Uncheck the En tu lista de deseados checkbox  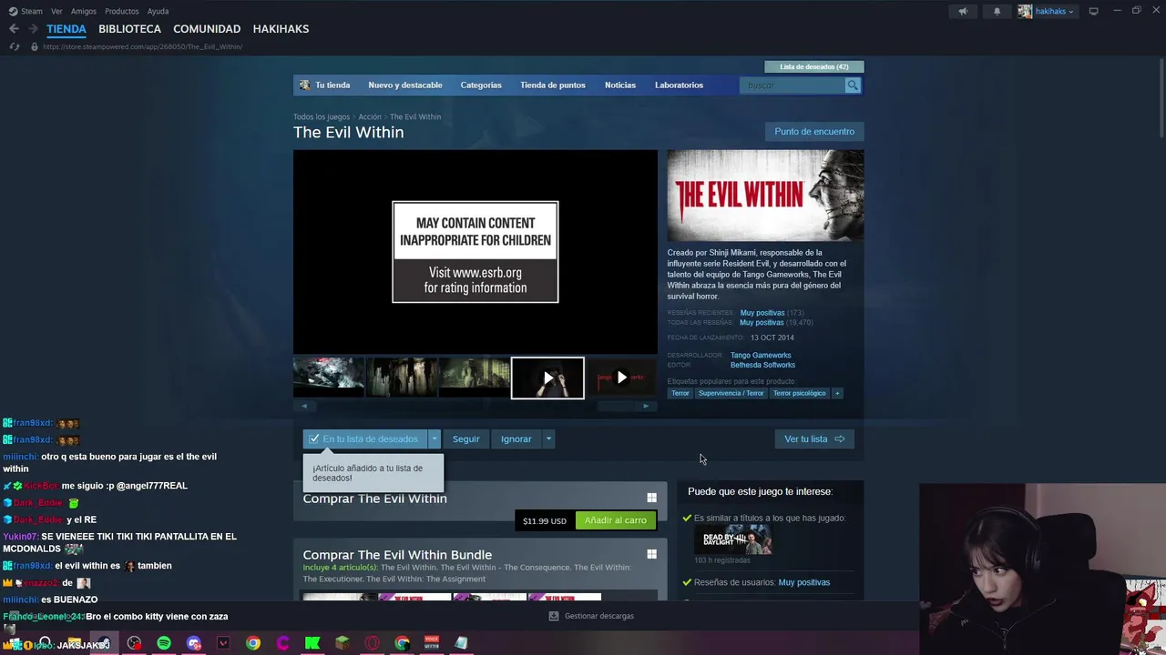coord(314,438)
